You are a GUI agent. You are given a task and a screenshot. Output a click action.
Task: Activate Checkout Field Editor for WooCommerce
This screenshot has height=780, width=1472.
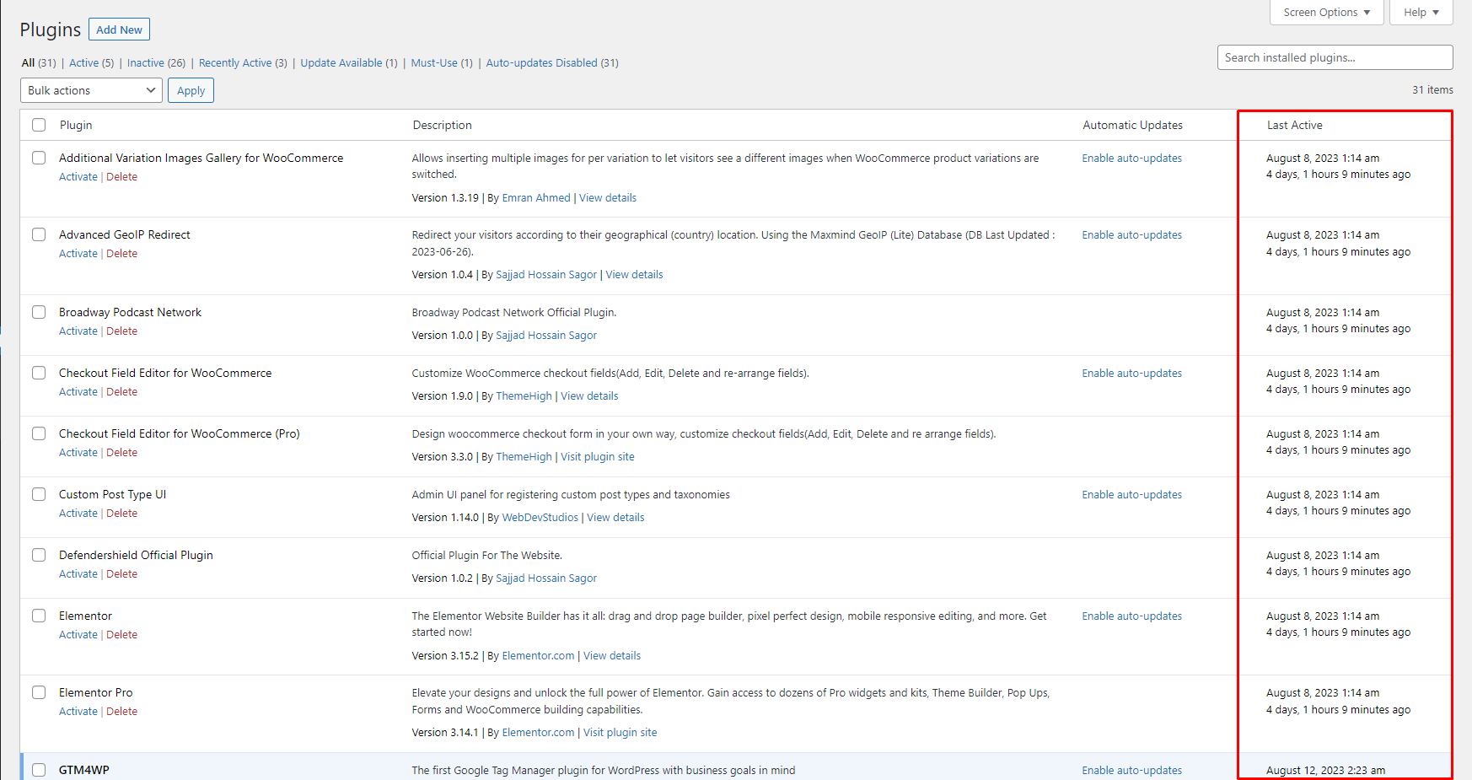coord(78,392)
